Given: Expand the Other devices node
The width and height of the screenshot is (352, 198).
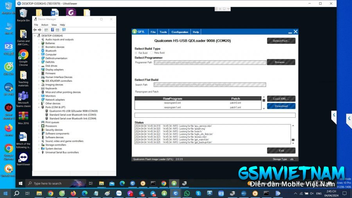Looking at the screenshot, I should click(x=39, y=103).
